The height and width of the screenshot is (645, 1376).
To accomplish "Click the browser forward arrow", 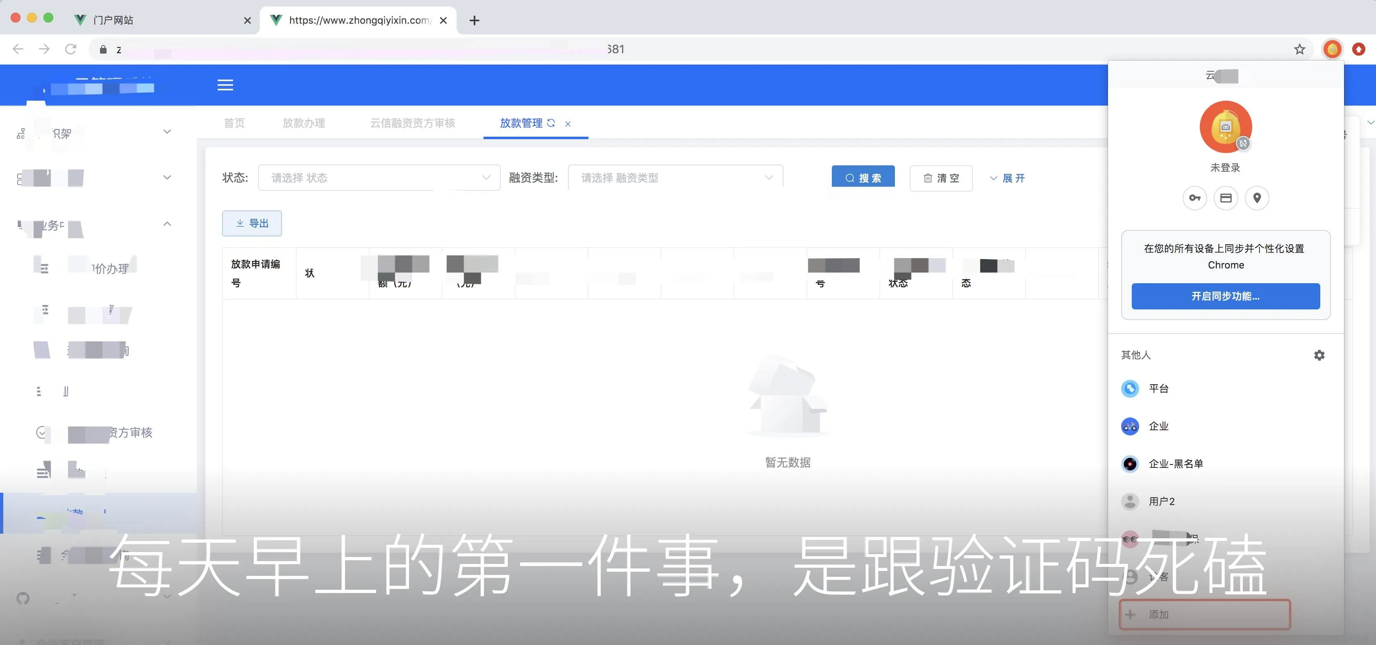I will 44,49.
